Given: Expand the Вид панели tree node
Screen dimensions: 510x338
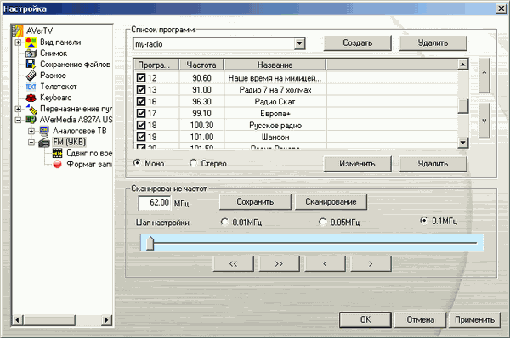Looking at the screenshot, I should [x=18, y=42].
